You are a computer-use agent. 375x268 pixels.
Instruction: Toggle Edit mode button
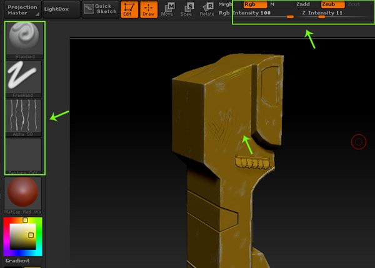[x=129, y=9]
